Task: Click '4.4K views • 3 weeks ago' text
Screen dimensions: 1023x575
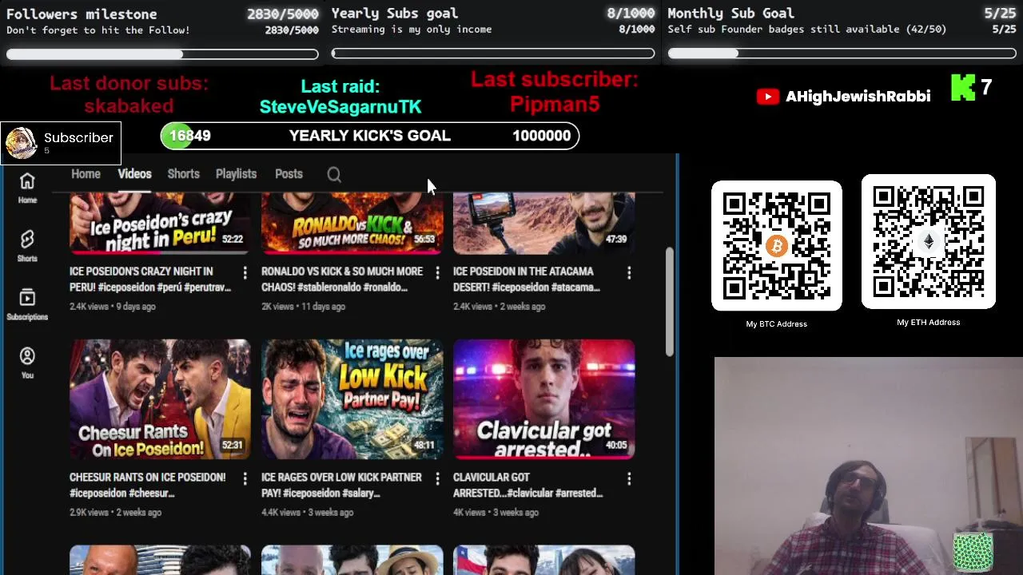Action: pos(308,513)
